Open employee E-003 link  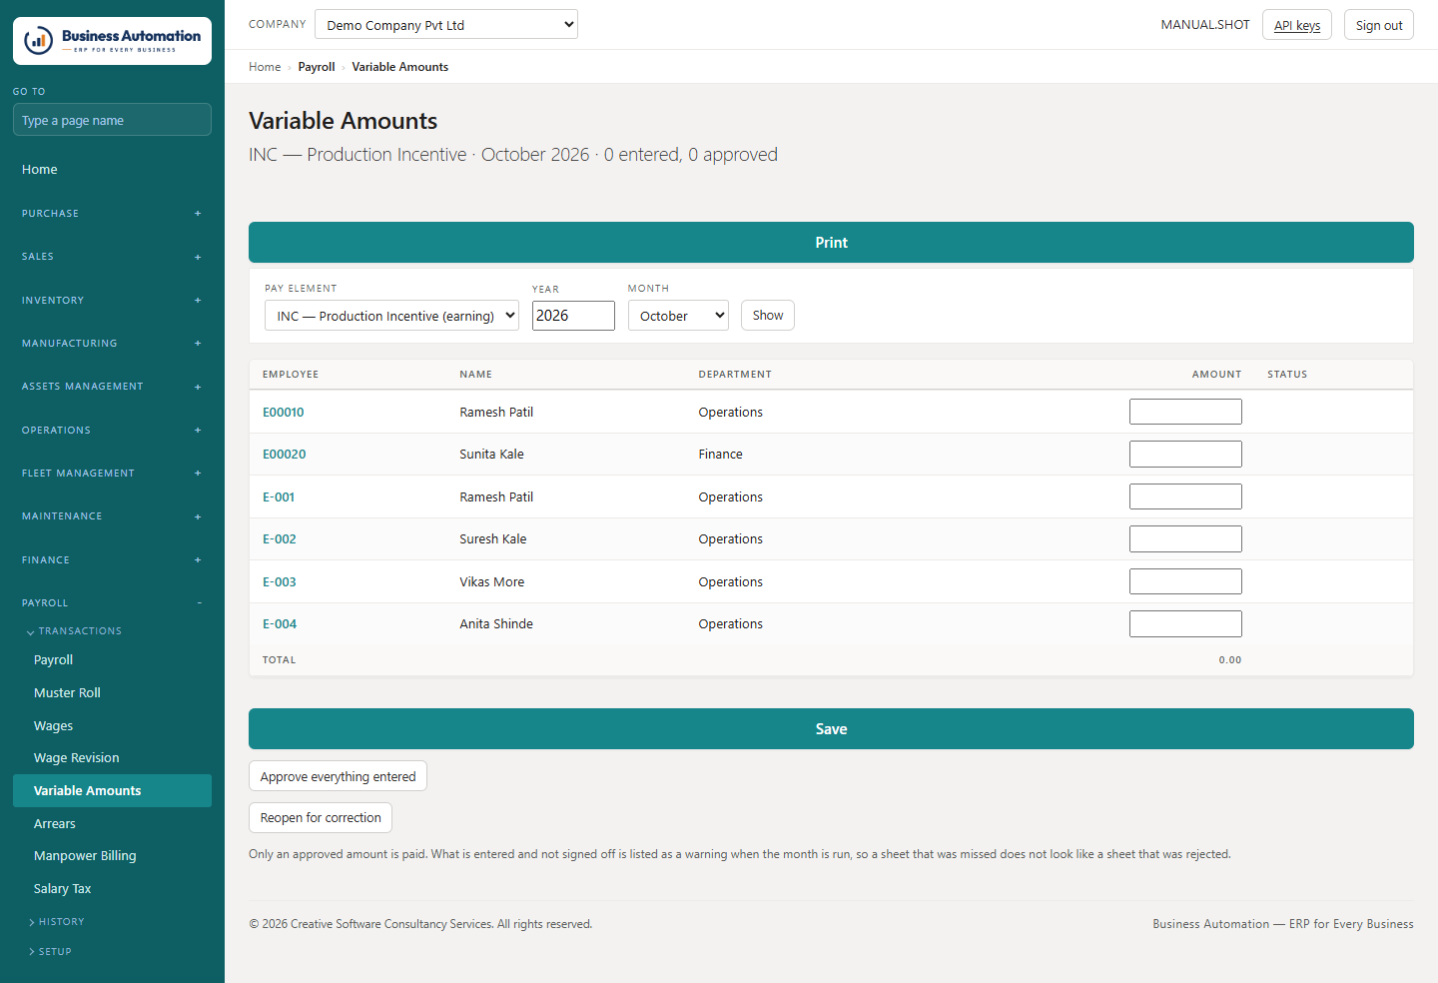click(280, 581)
